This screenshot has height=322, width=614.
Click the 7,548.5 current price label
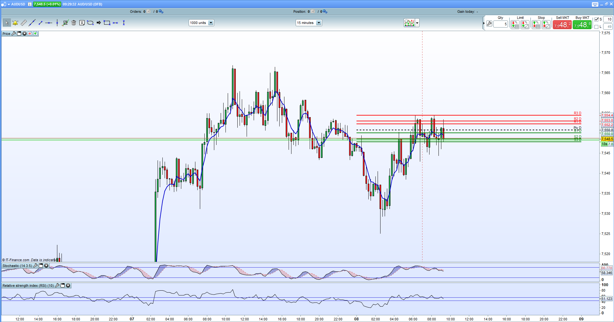607,139
